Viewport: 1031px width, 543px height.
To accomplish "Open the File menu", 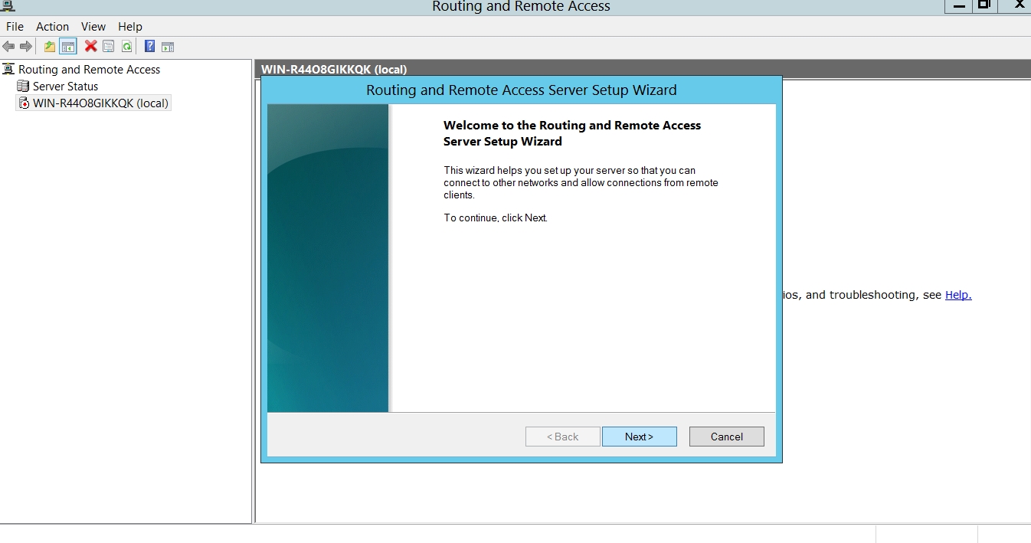I will point(15,27).
